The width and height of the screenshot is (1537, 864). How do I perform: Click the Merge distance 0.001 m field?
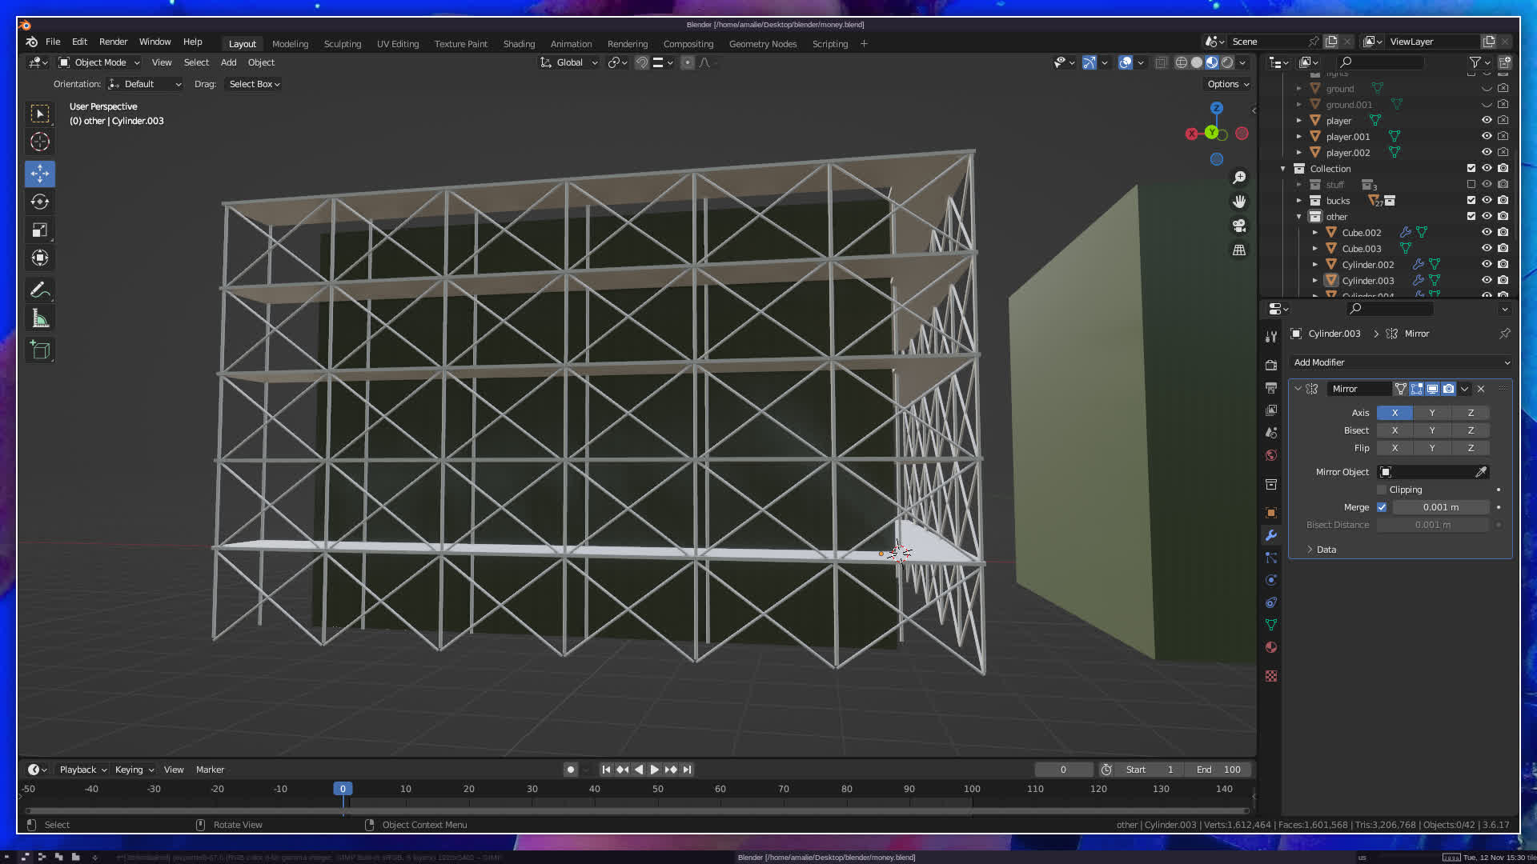pos(1440,507)
